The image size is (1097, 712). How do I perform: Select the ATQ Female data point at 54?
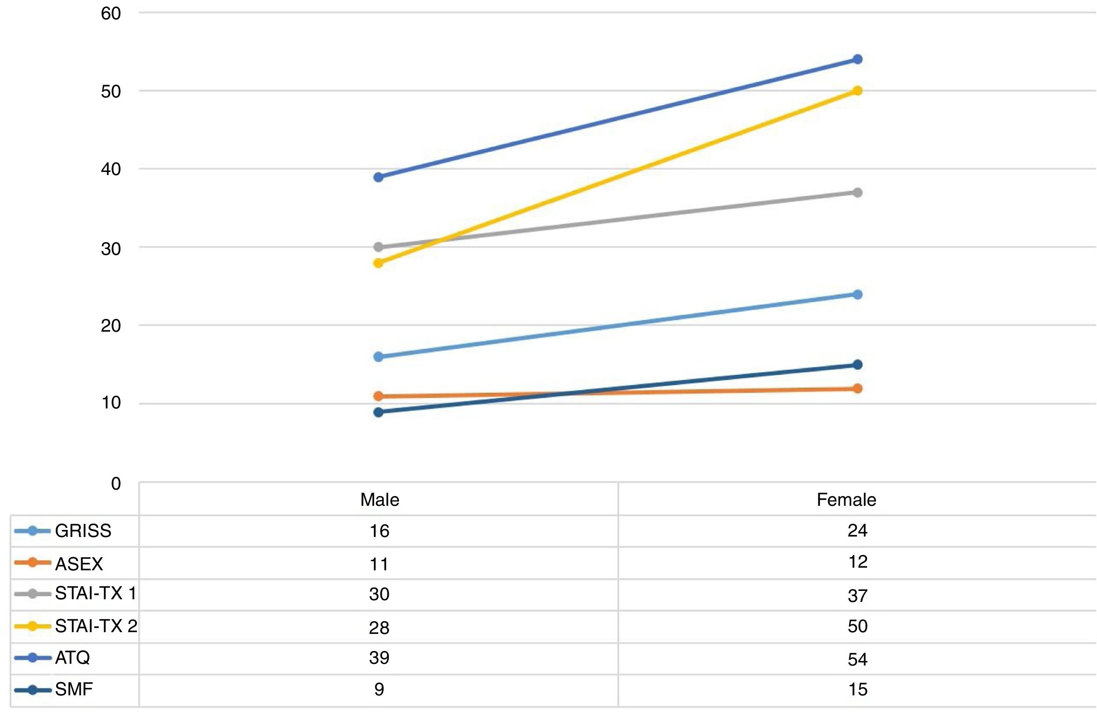pos(857,60)
